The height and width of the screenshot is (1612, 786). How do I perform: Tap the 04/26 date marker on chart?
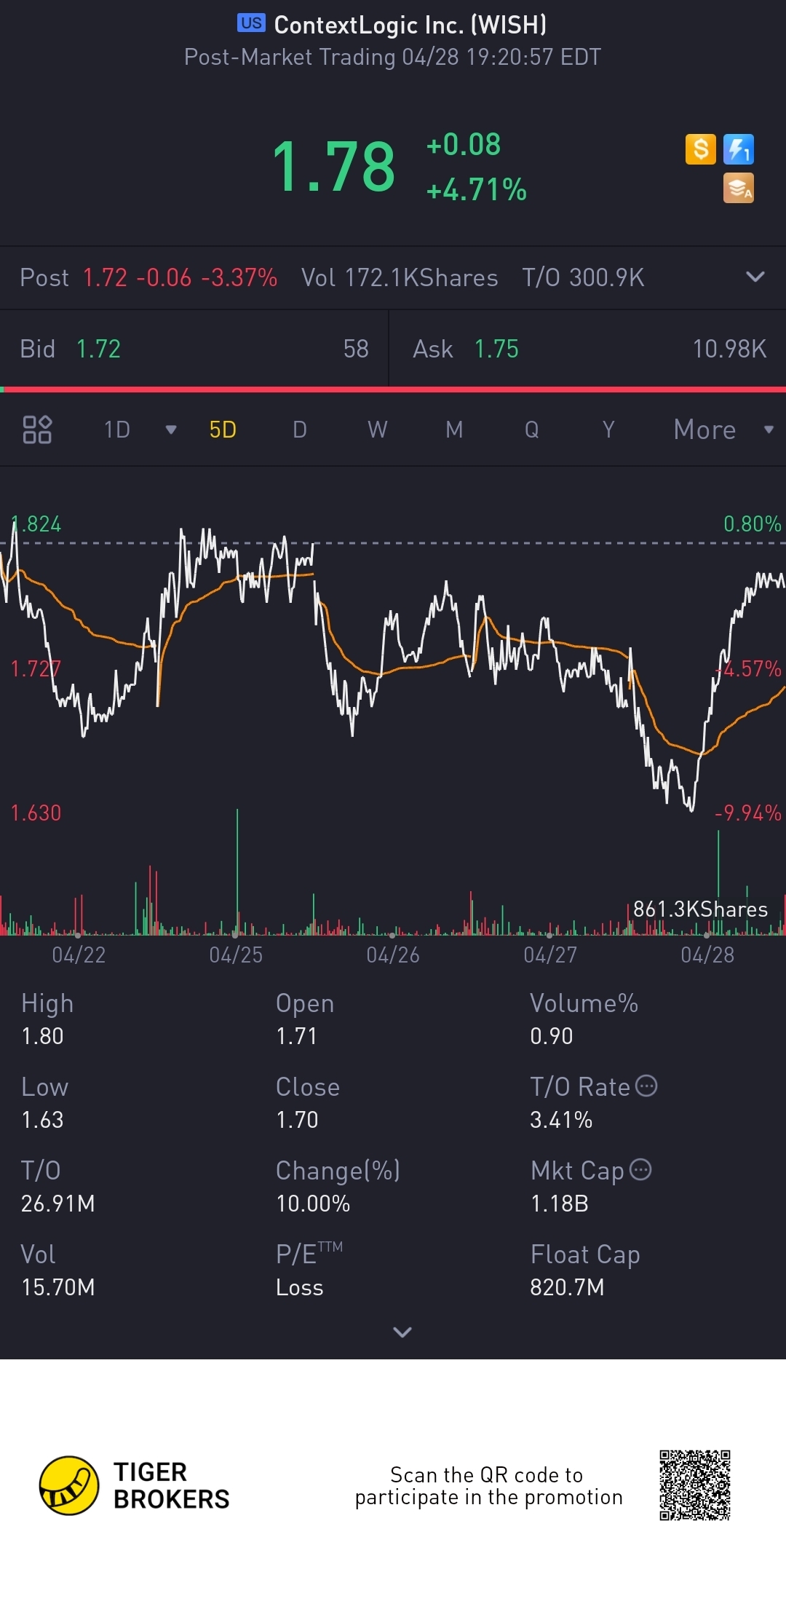tap(393, 955)
